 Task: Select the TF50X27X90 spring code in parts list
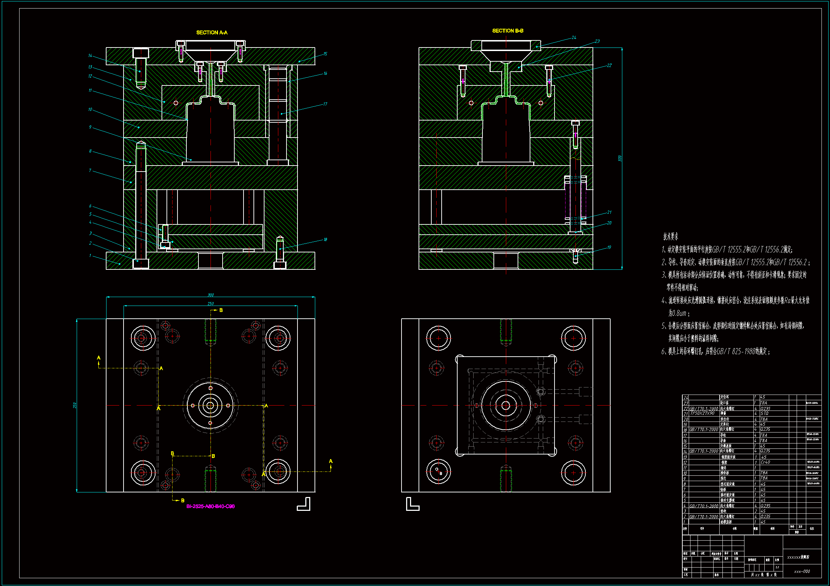coord(702,413)
